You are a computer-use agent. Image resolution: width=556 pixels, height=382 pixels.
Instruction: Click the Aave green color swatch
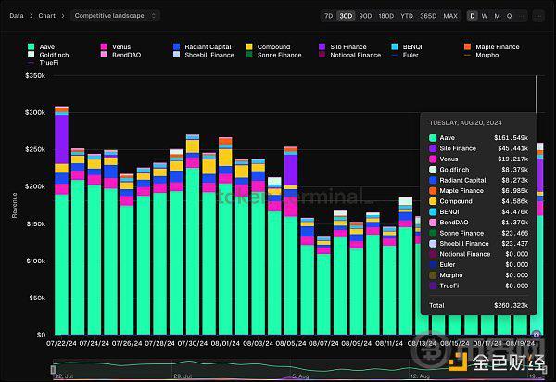[32, 46]
